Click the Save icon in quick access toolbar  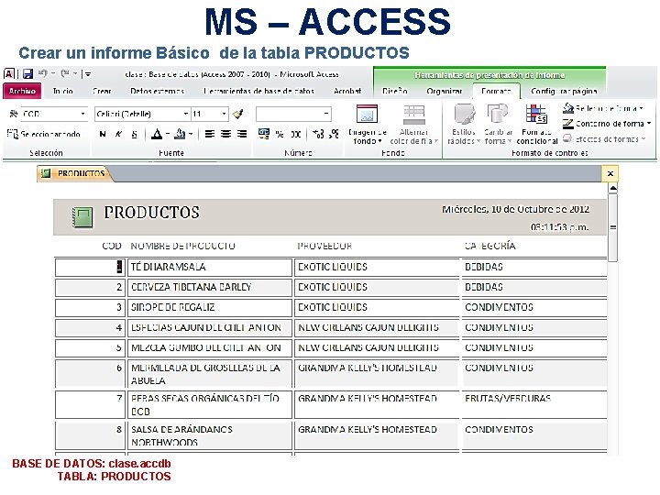coord(27,74)
